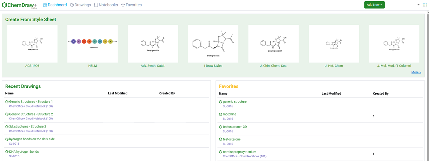Image resolution: width=429 pixels, height=161 pixels.
Task: Open DNA hydrogen bonds drawing
Action: pos(24,152)
